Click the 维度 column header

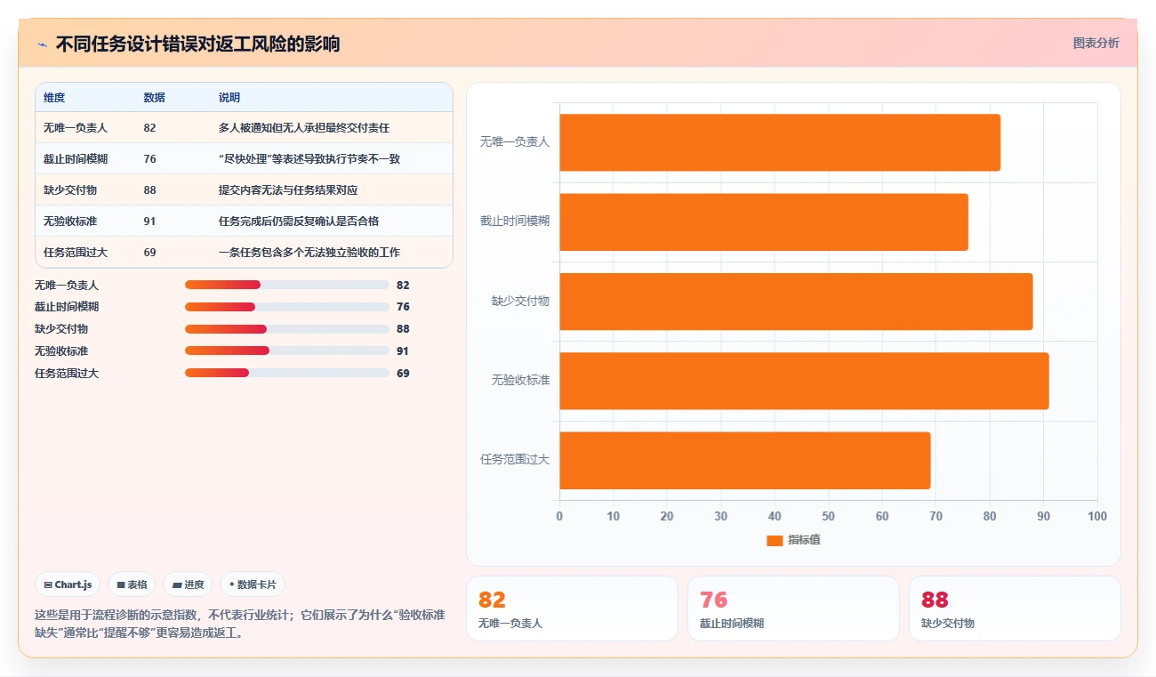tap(54, 98)
